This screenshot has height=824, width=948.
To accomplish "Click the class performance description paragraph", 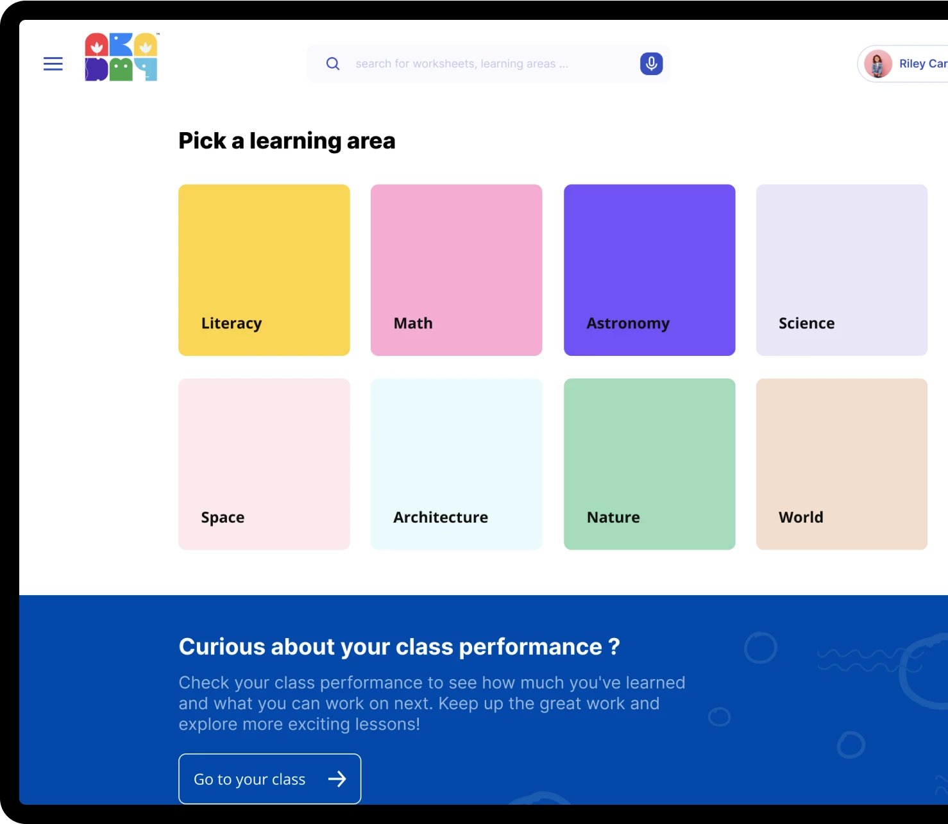I will [431, 703].
